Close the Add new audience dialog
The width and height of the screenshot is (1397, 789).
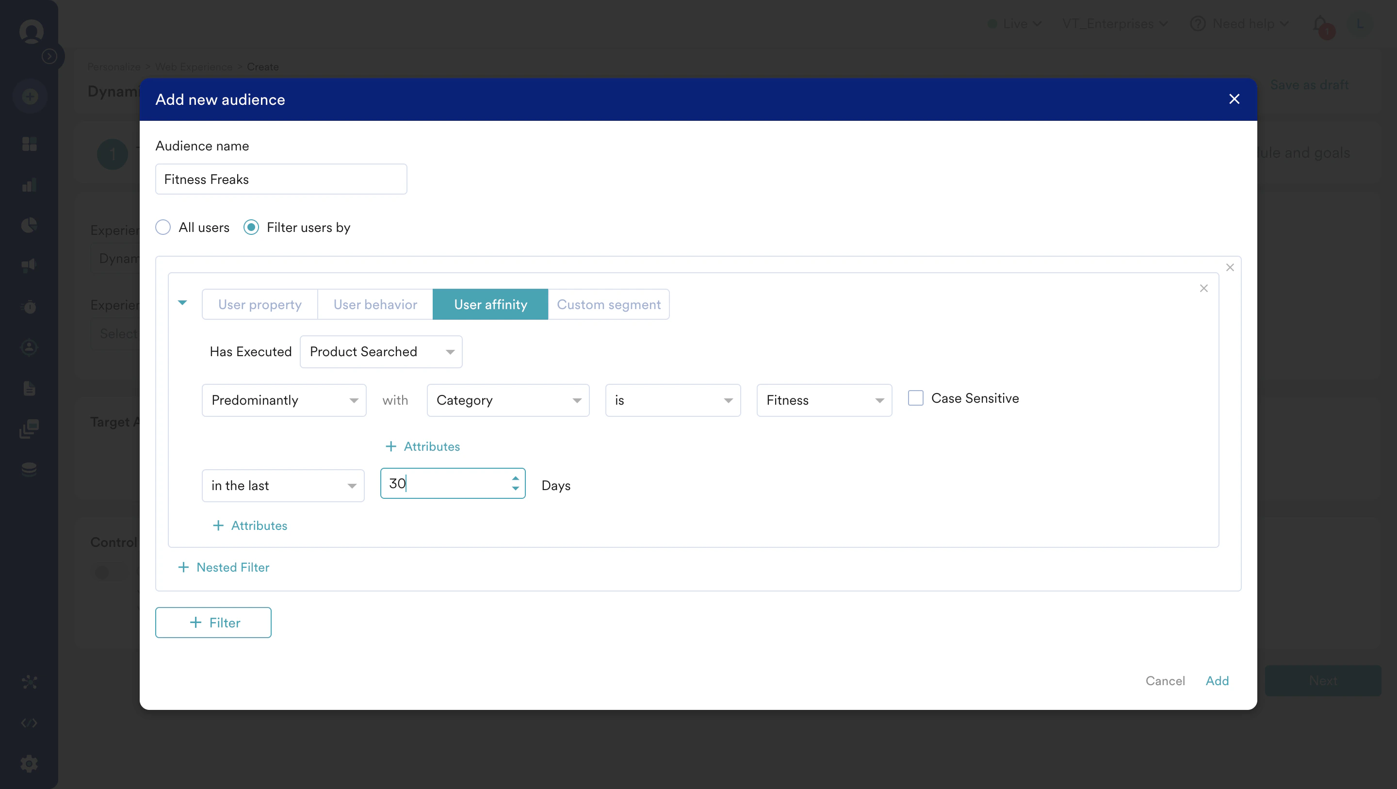(1234, 99)
